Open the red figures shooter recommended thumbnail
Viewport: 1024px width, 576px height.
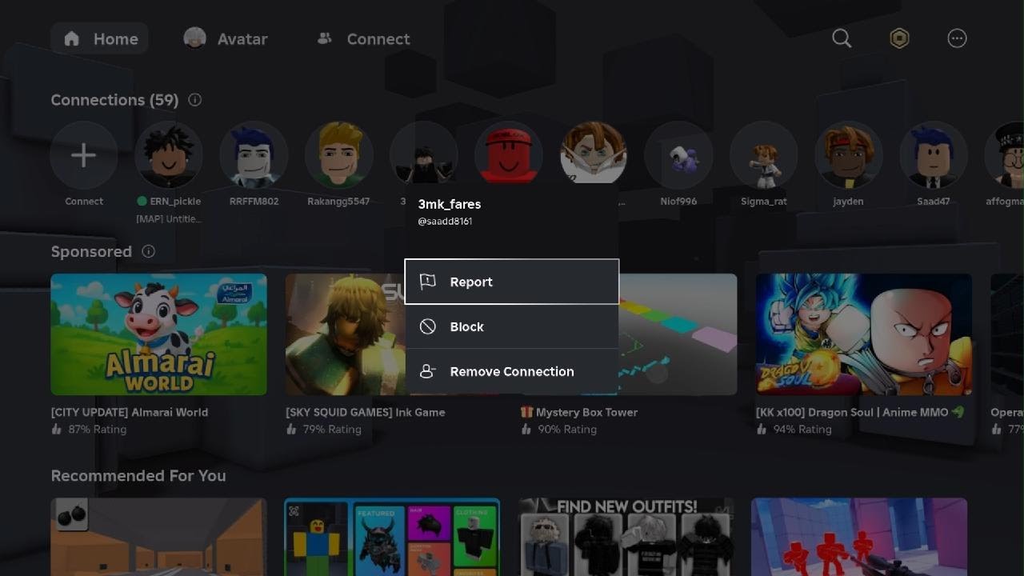[x=859, y=537]
